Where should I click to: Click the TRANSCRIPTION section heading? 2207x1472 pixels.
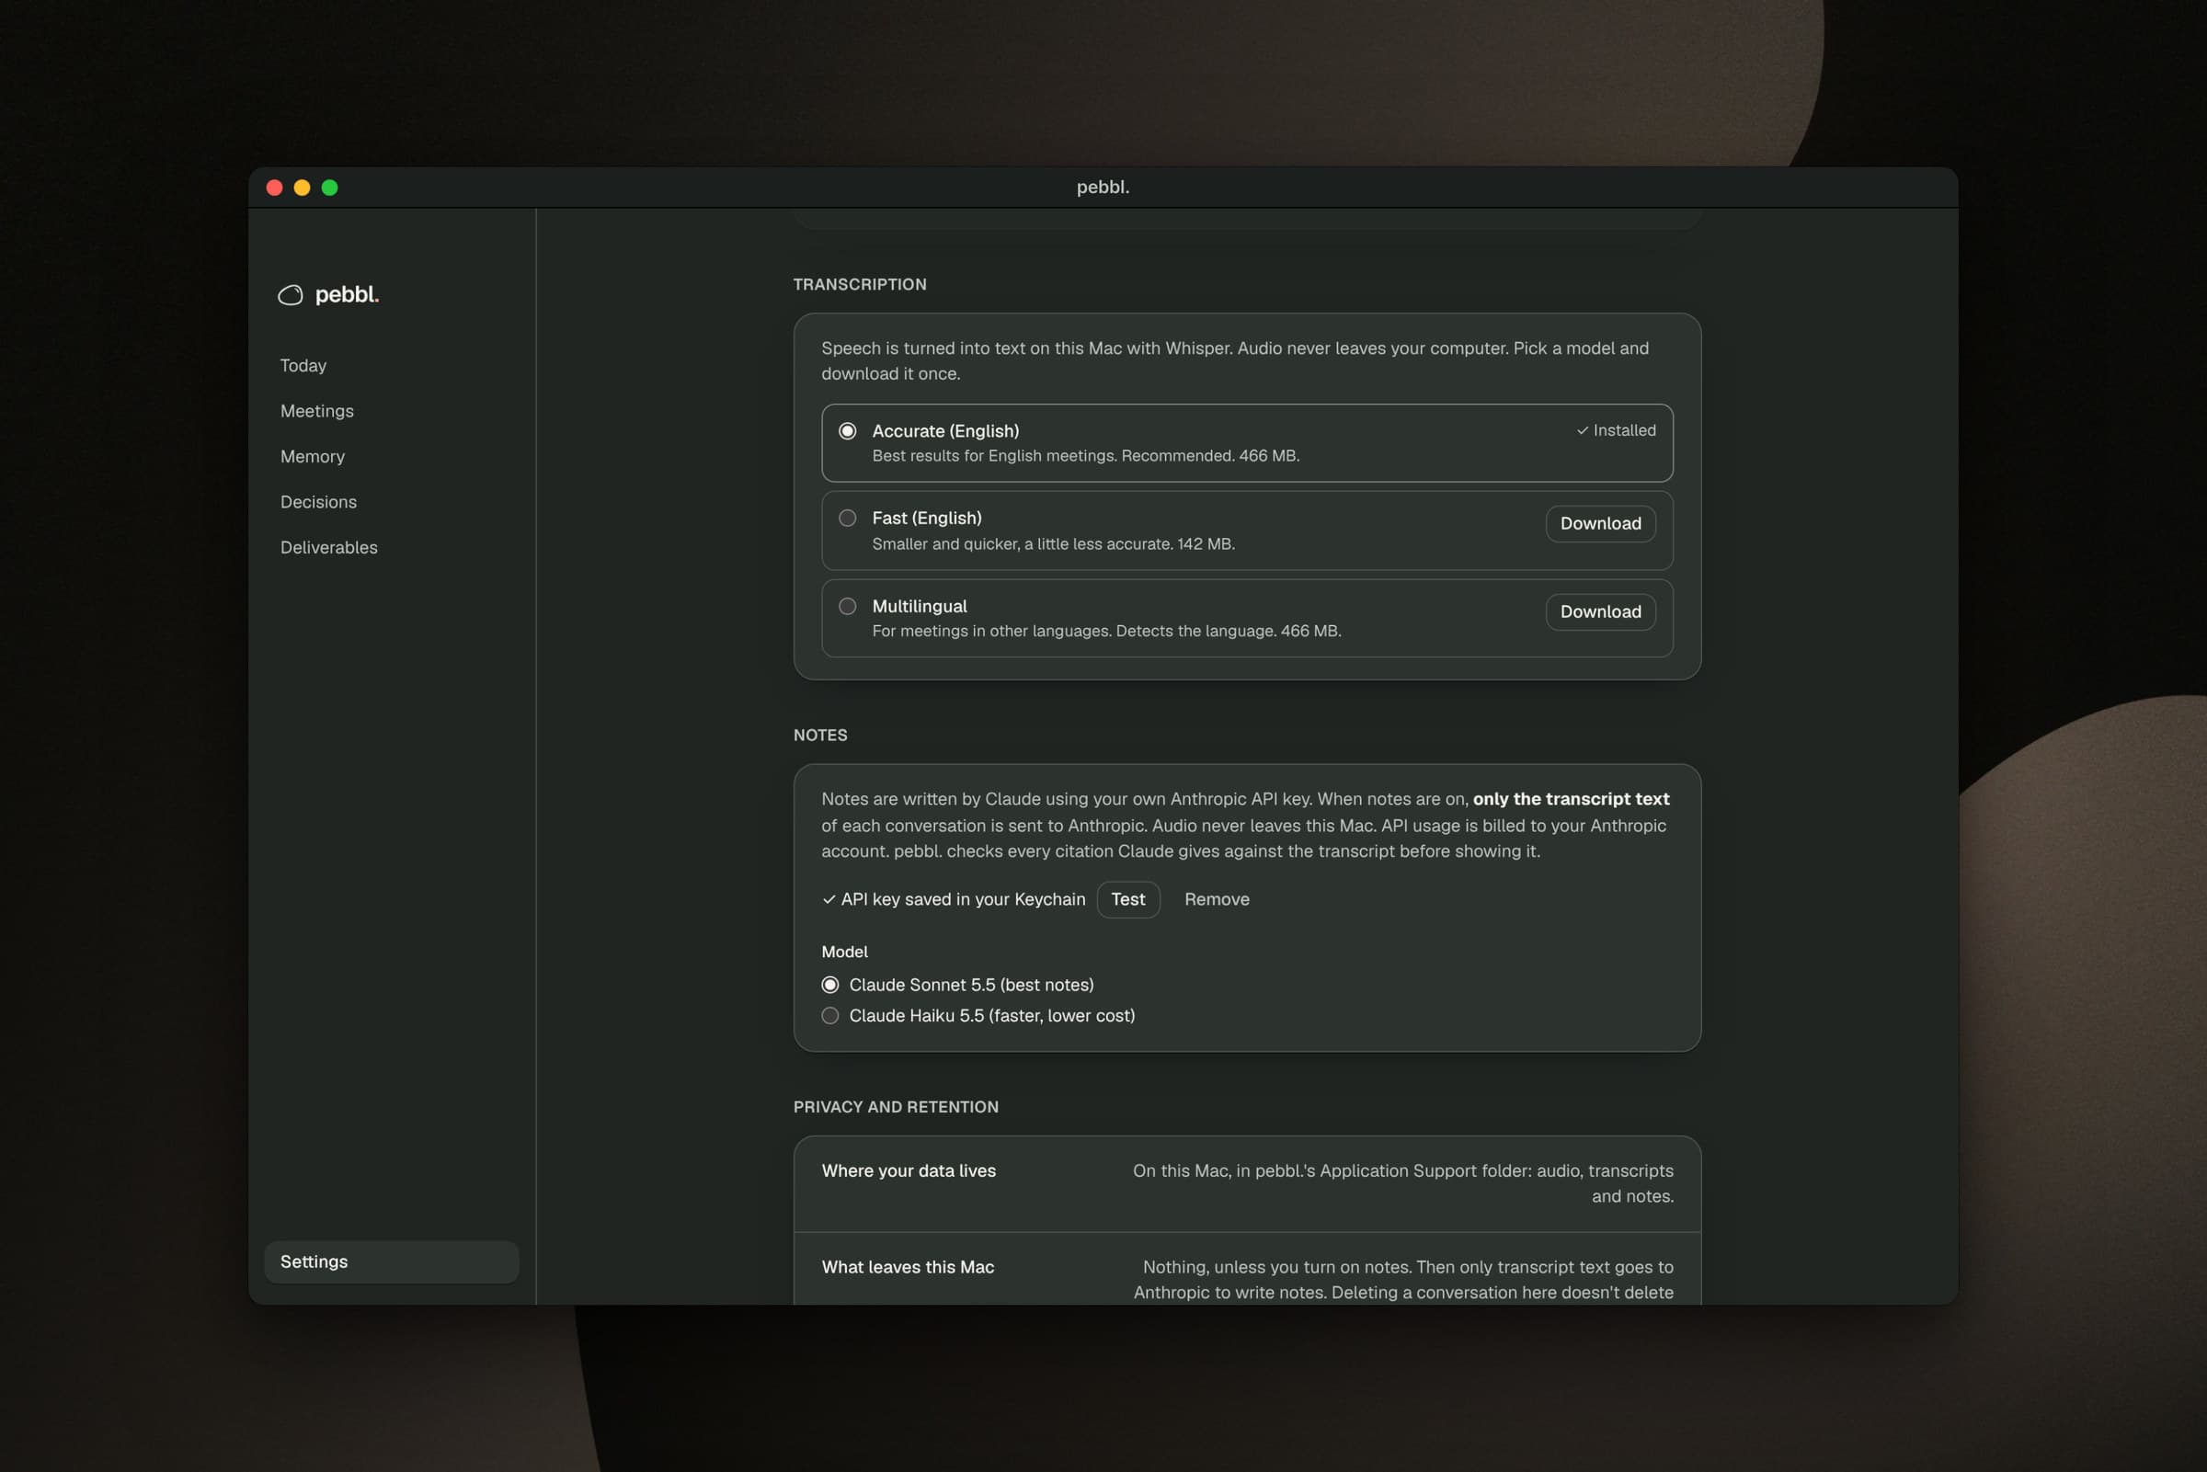point(860,284)
